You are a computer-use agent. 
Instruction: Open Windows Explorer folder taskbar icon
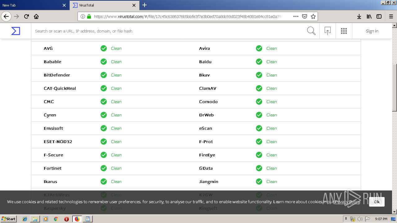click(35, 219)
